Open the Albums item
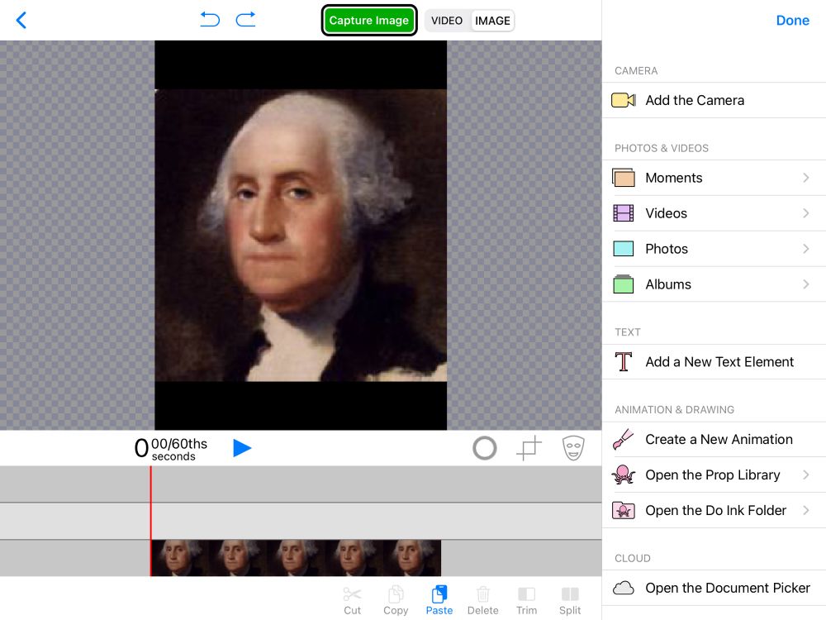Image resolution: width=826 pixels, height=620 pixels. [714, 284]
